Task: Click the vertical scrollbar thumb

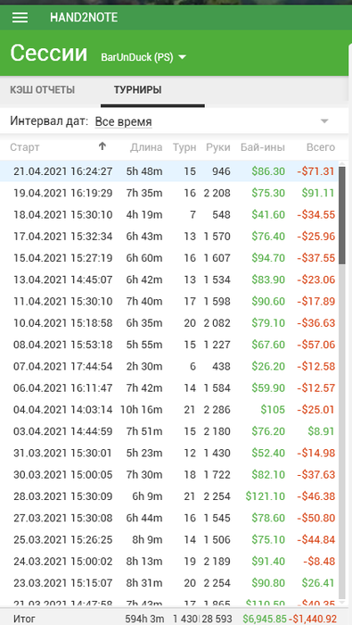Action: click(x=341, y=216)
